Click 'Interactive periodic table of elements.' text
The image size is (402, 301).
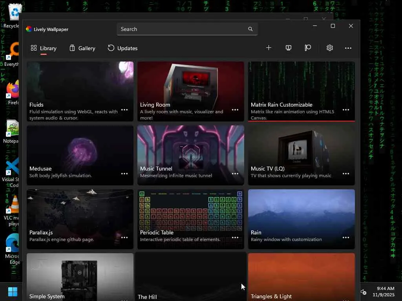coord(180,239)
